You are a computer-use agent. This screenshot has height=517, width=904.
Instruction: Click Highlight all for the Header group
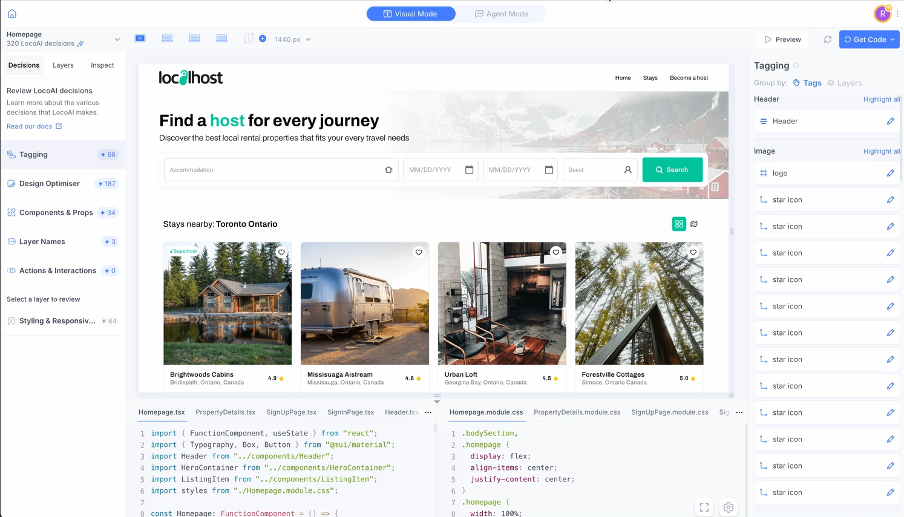tap(882, 99)
